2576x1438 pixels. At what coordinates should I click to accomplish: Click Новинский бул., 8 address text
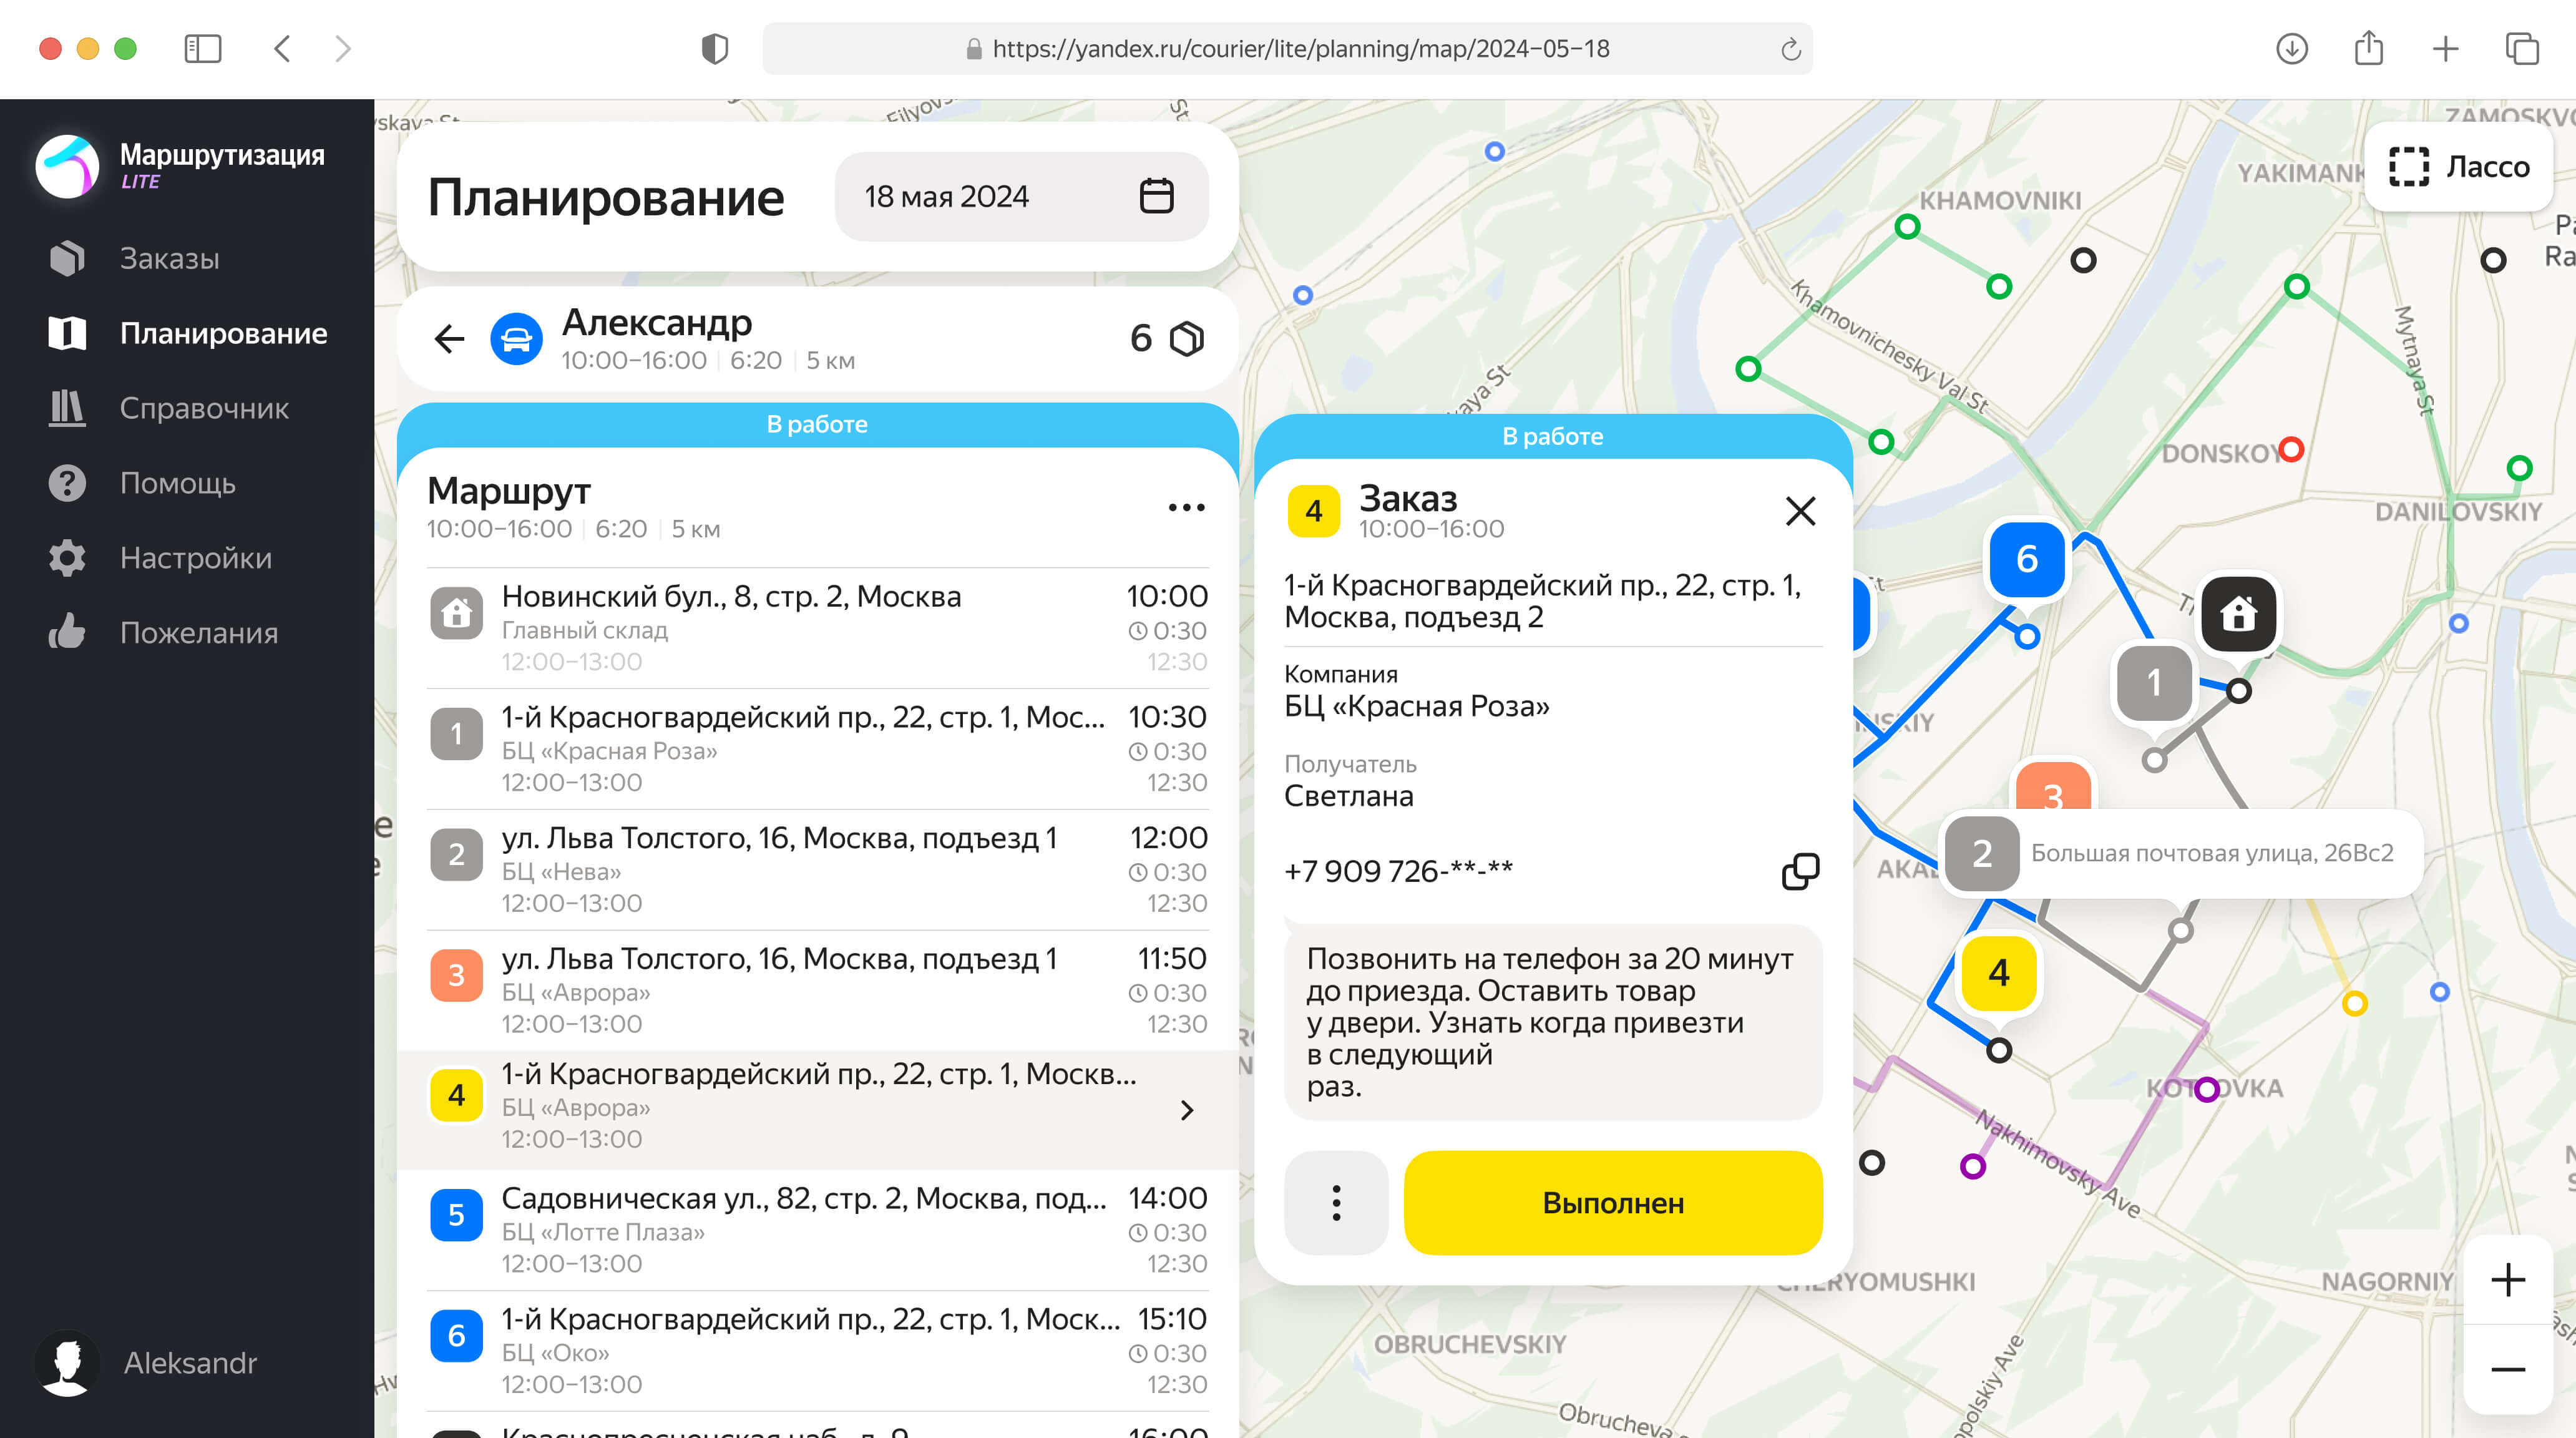coord(731,597)
